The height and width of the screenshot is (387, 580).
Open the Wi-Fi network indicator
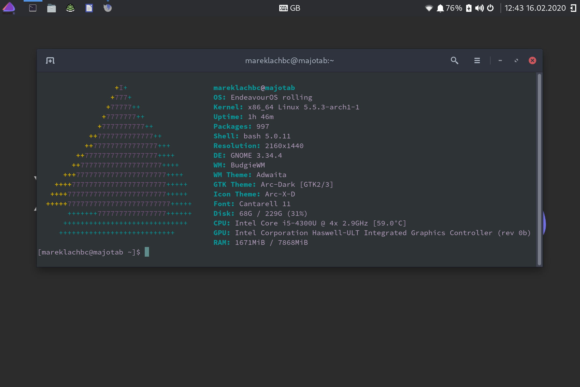(x=429, y=8)
